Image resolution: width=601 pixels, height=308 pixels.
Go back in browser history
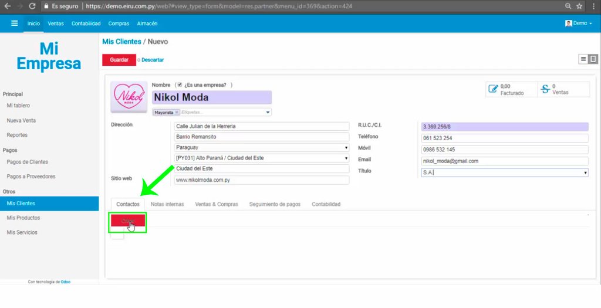(7, 6)
